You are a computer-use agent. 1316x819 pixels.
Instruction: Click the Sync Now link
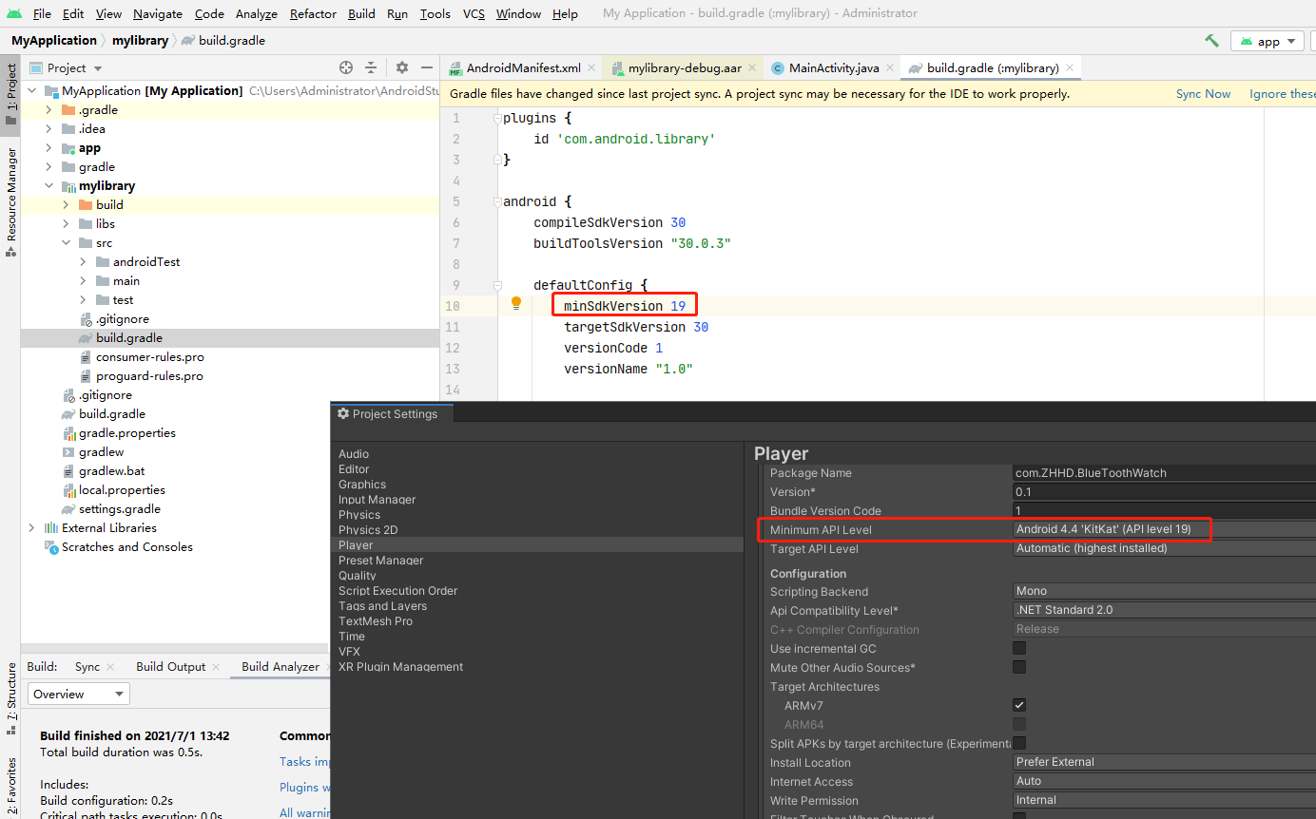[1202, 94]
